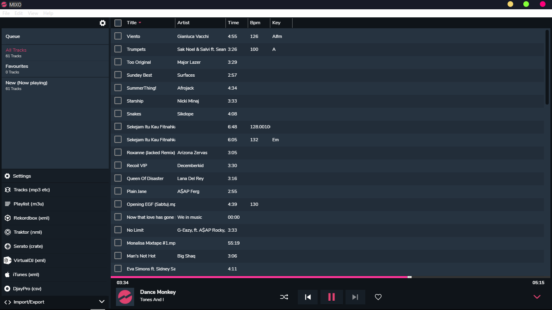Favourite the current track with heart icon
The height and width of the screenshot is (310, 552).
(378, 297)
